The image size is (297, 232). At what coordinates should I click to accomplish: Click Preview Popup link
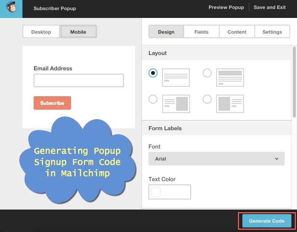(x=226, y=7)
